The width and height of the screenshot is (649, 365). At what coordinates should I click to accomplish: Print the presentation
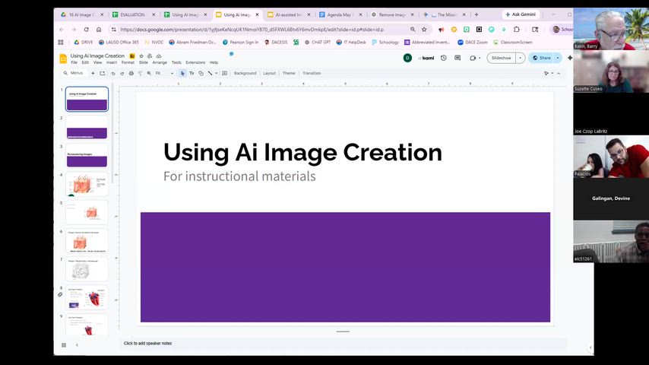pyautogui.click(x=131, y=73)
